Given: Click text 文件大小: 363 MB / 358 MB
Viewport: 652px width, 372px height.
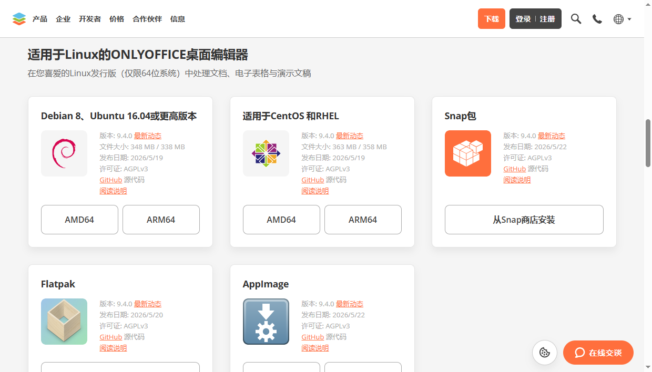Looking at the screenshot, I should 344,147.
